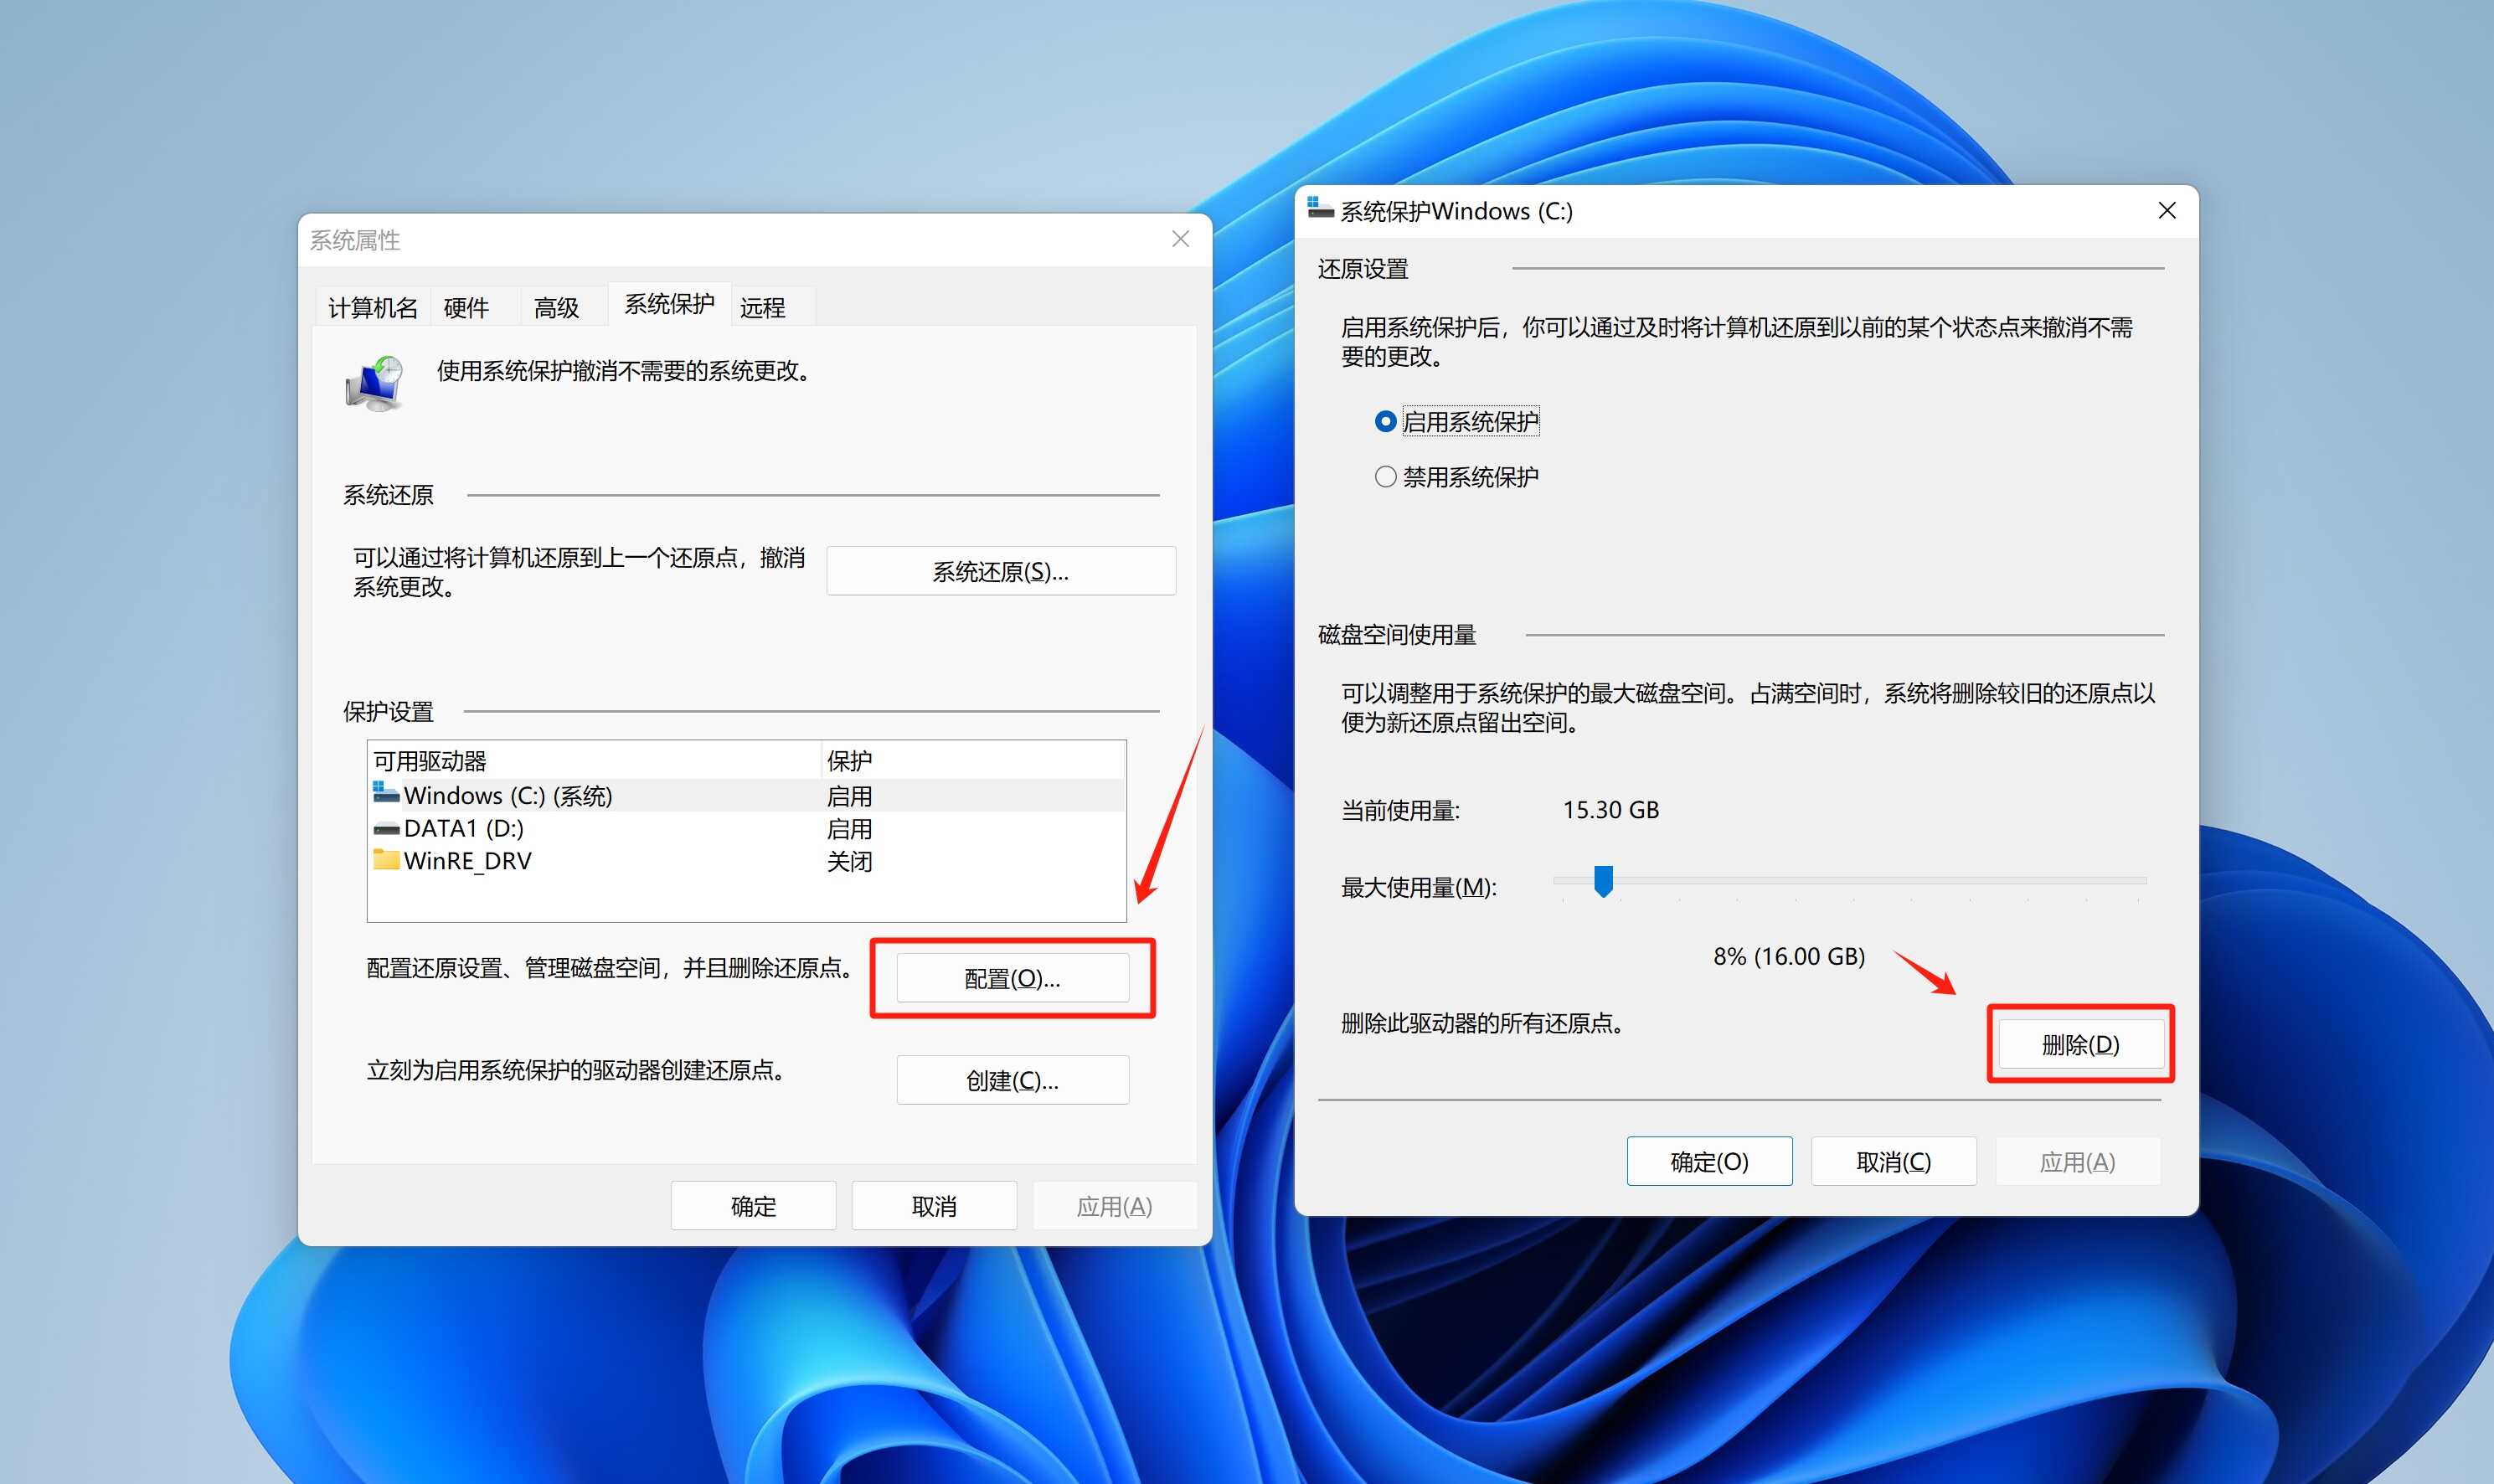This screenshot has height=1484, width=2494.
Task: Click 取消 in 系统属性 window
Action: 934,1206
